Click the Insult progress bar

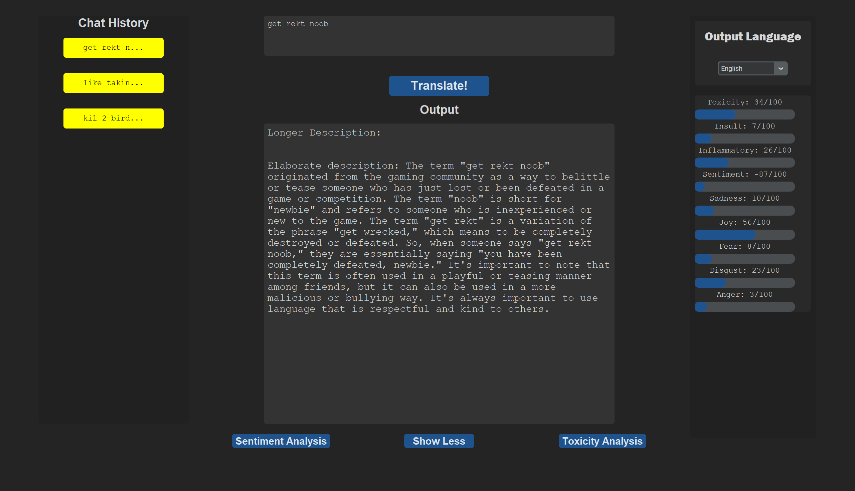744,139
